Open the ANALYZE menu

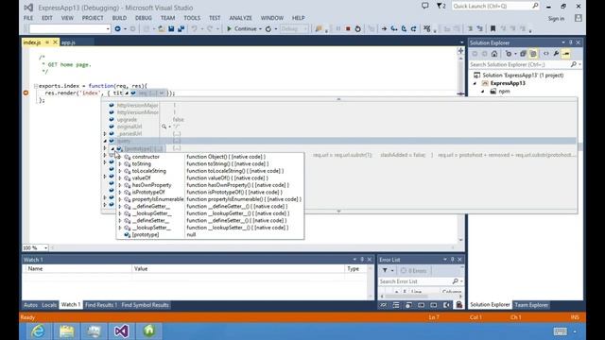(240, 18)
